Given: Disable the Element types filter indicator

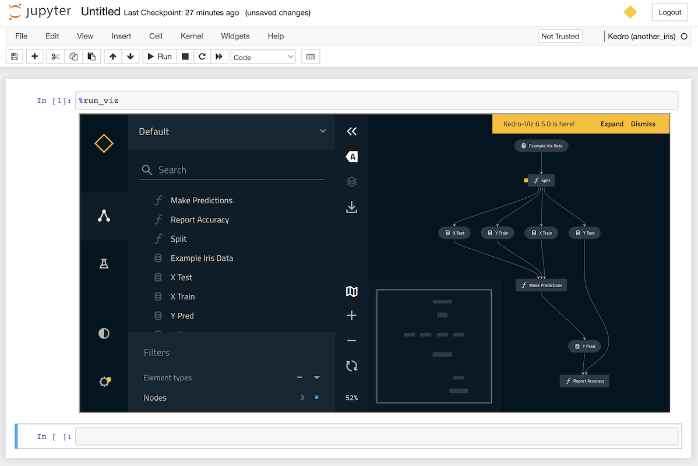Looking at the screenshot, I should pos(299,377).
